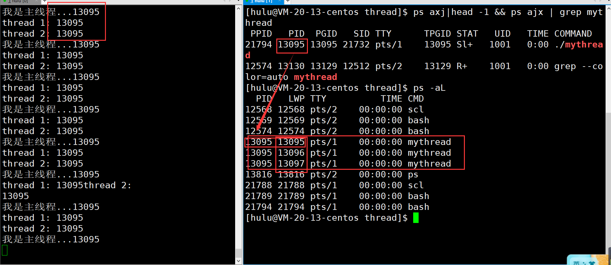Toggle the IME punctuation mode icon
This screenshot has height=265, width=611.
click(x=584, y=263)
